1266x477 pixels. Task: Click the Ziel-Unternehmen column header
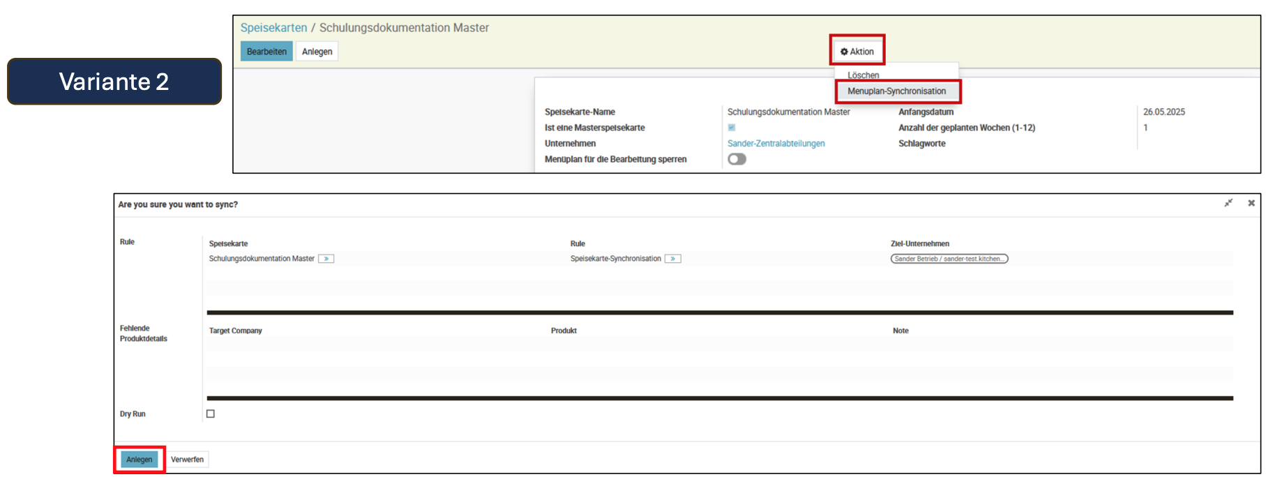pyautogui.click(x=919, y=243)
